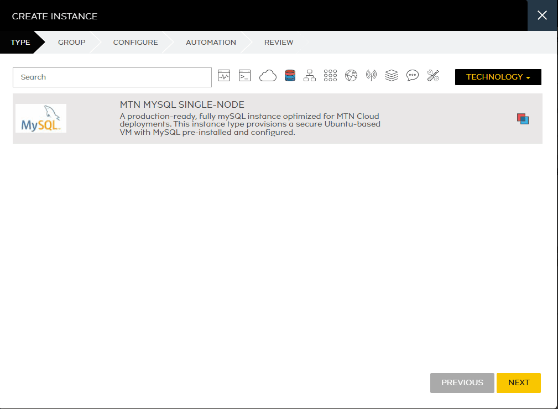Open the Technology dropdown

(498, 77)
